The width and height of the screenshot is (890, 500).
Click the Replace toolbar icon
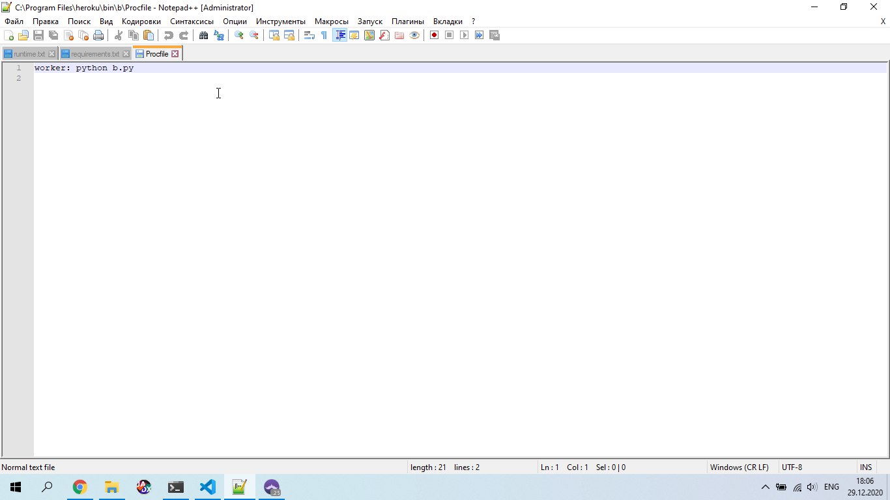pyautogui.click(x=219, y=35)
